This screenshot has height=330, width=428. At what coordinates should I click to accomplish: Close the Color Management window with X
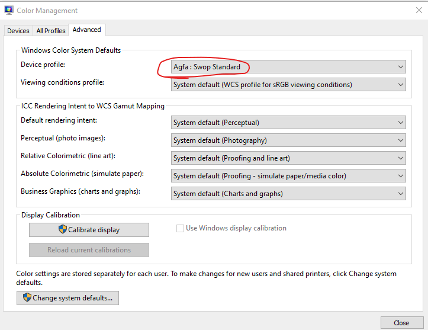419,11
